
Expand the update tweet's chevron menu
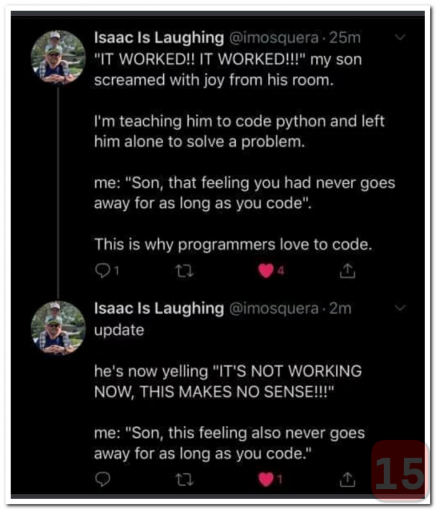pyautogui.click(x=400, y=308)
